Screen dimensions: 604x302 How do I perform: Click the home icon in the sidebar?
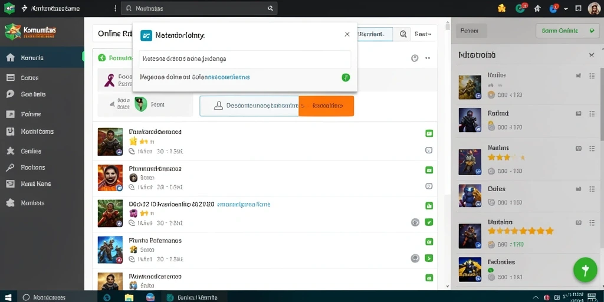(11, 58)
